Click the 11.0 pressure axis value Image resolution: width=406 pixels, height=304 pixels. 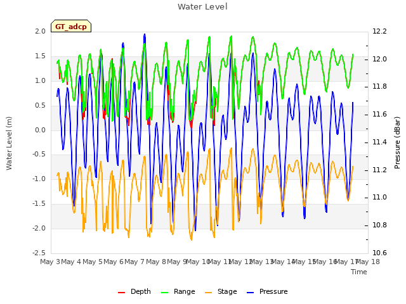379,197
